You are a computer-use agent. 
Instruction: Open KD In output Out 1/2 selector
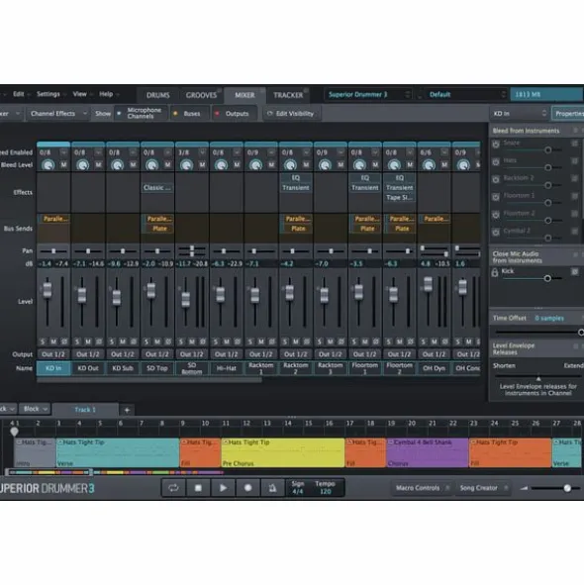[53, 354]
